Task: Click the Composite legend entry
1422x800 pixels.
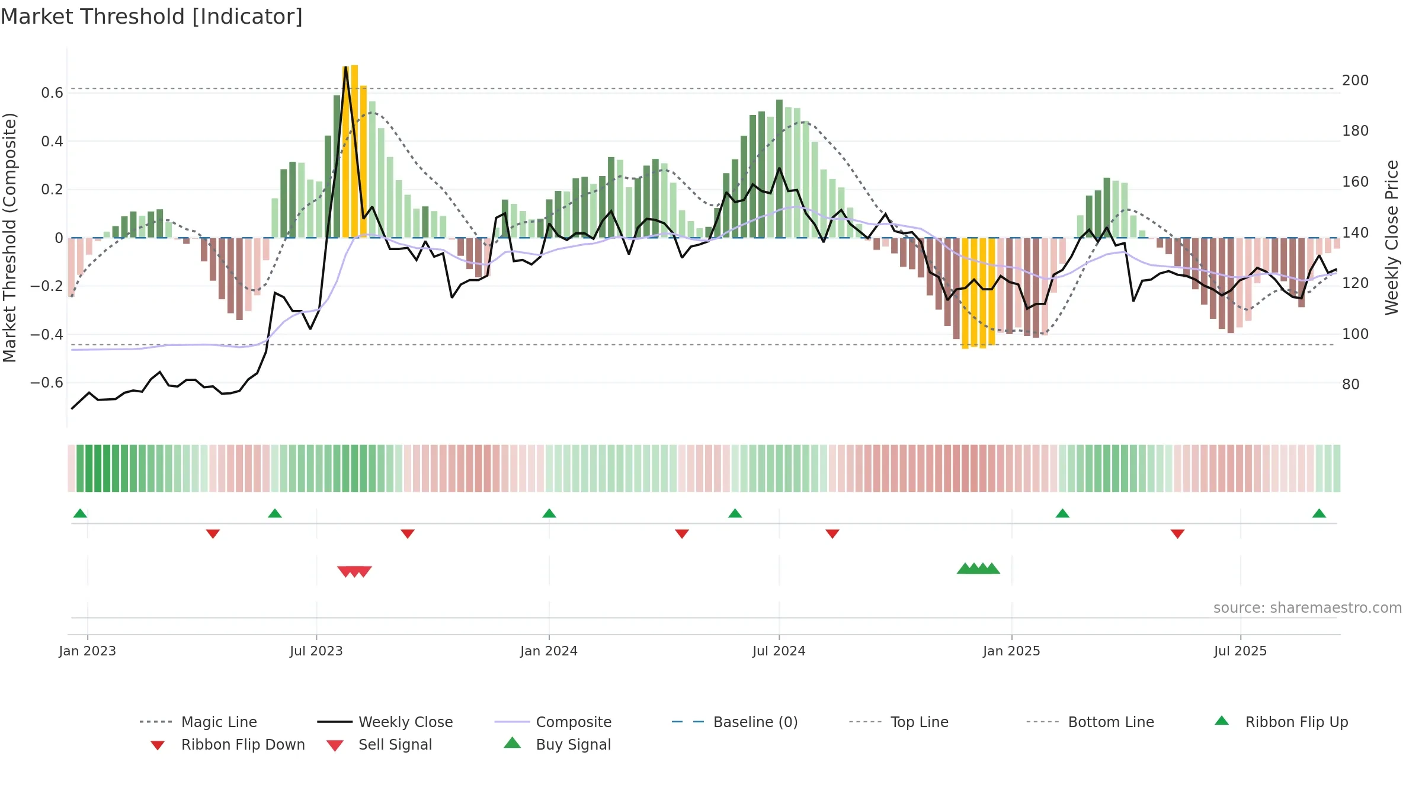Action: click(553, 722)
